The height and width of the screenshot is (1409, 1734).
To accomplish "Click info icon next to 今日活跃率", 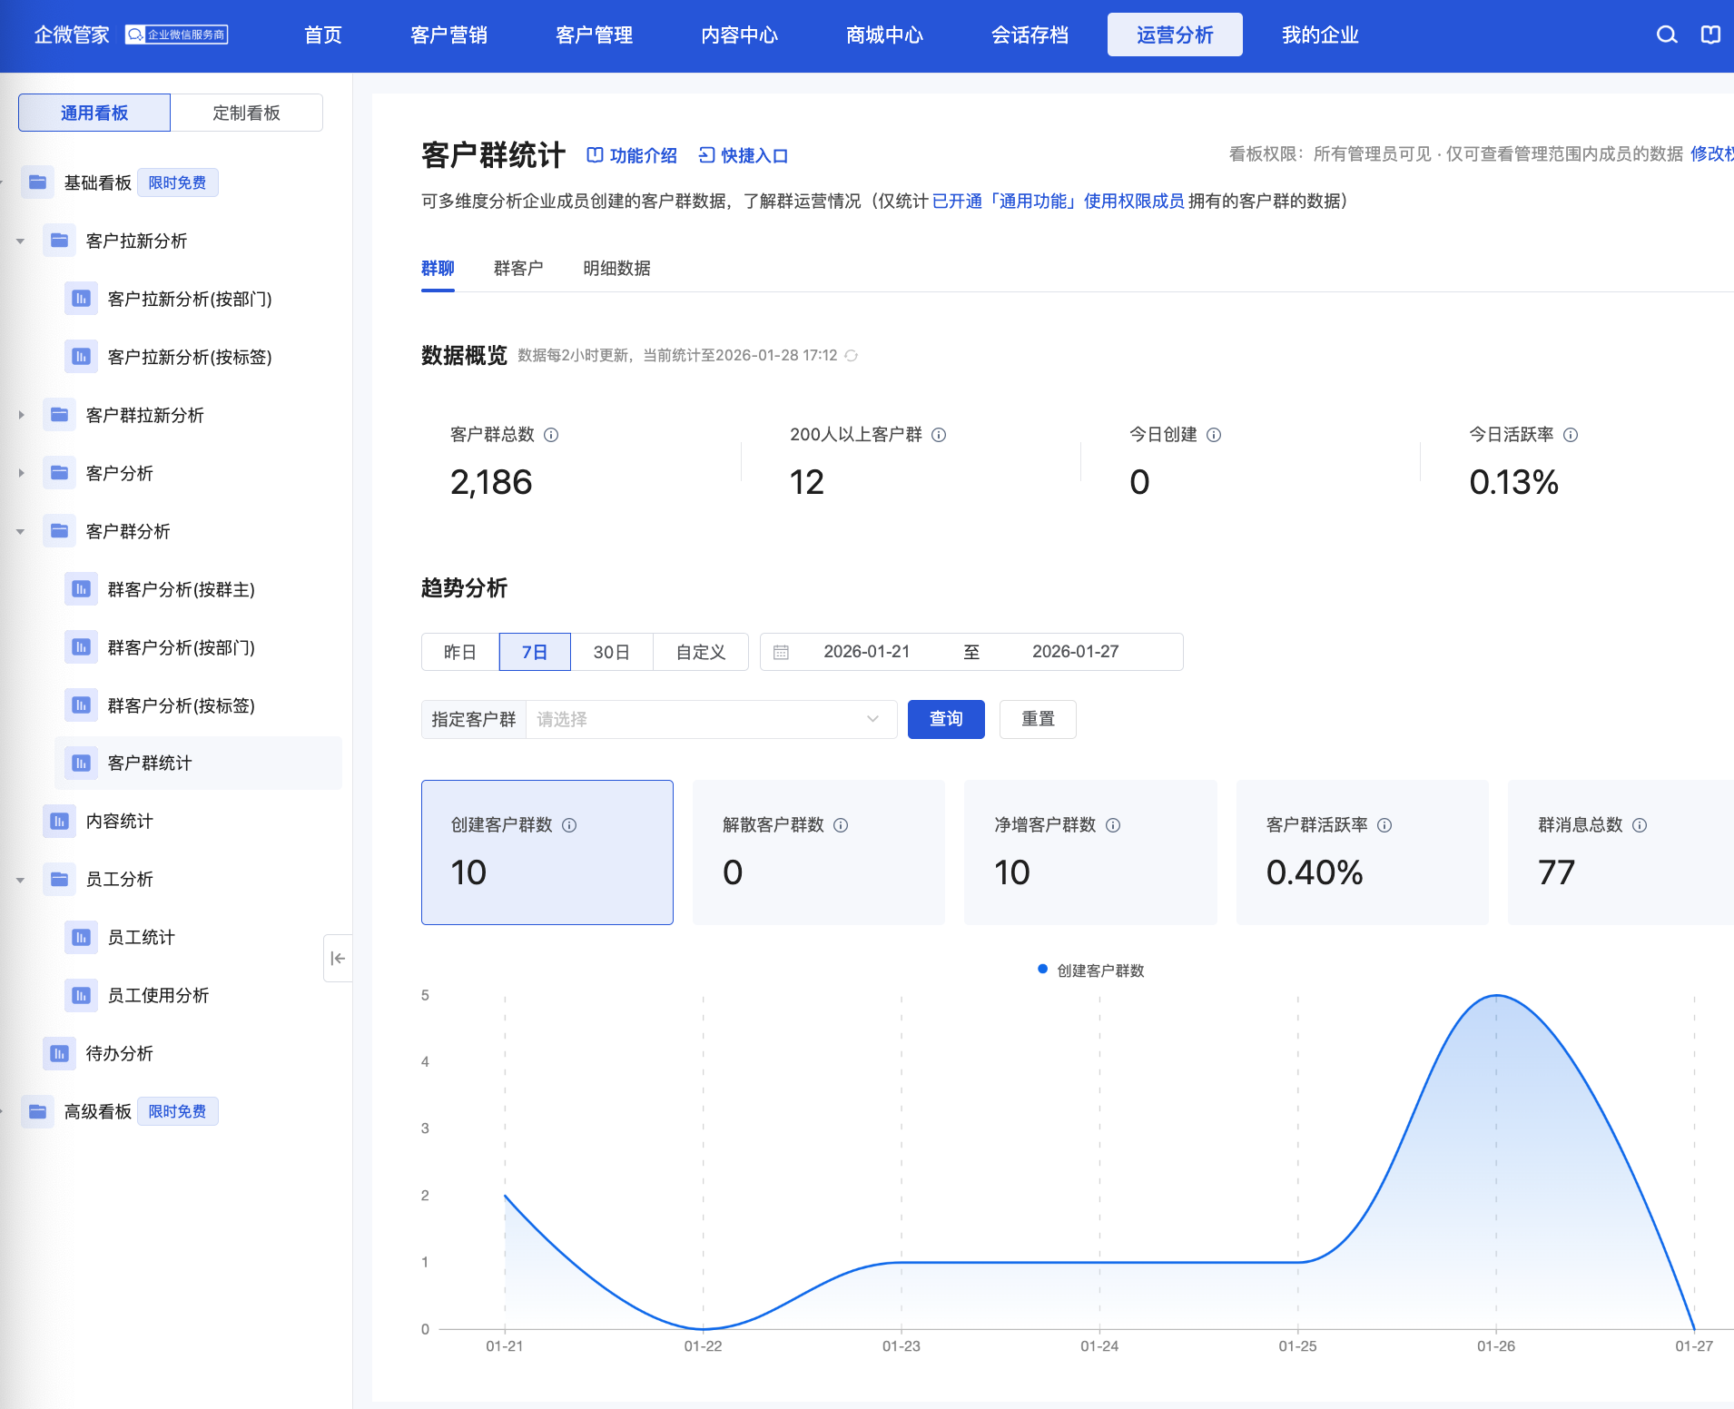I will 1571,435.
